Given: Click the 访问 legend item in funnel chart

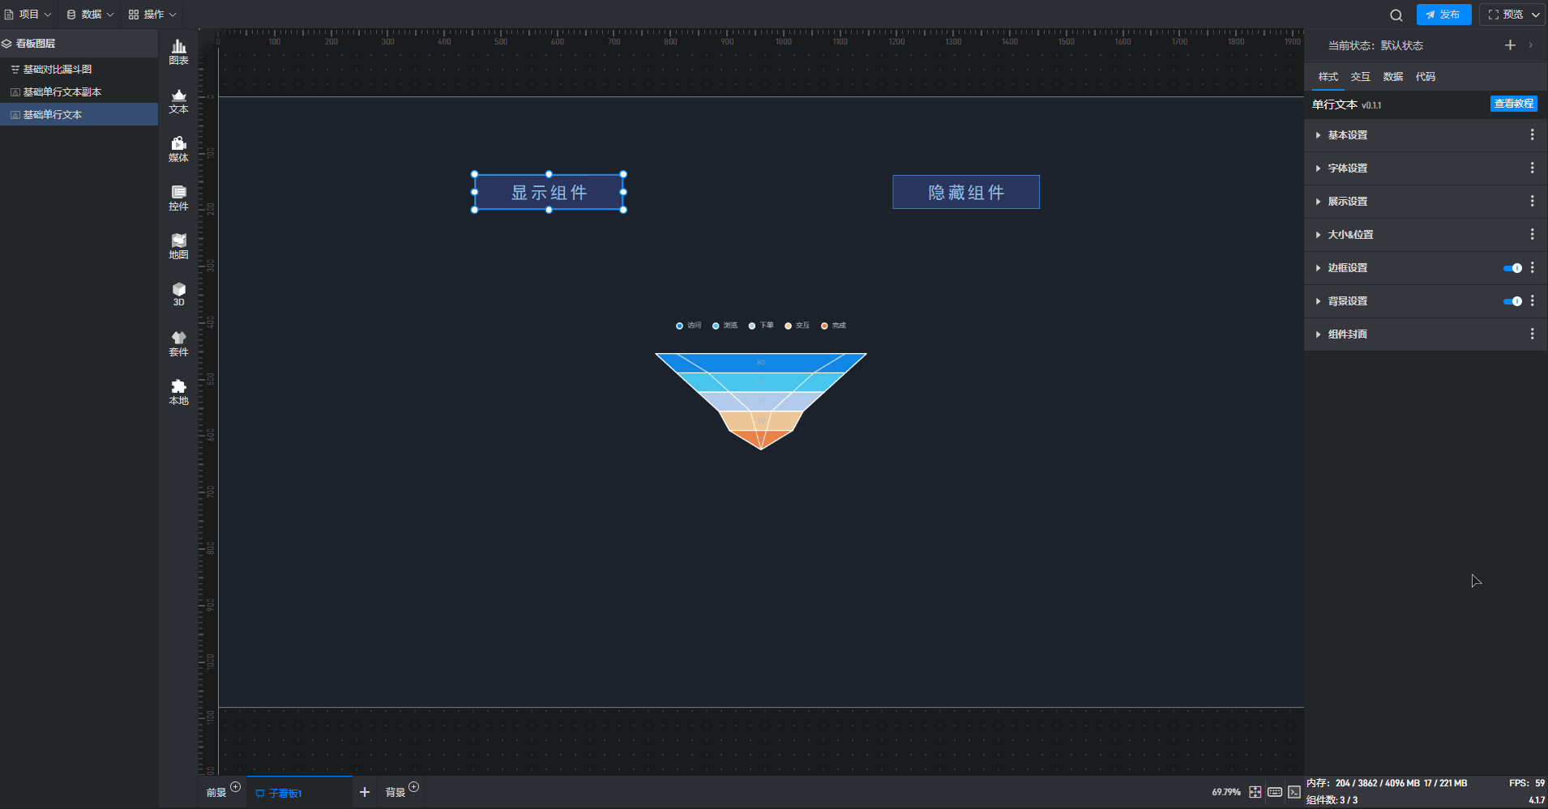Looking at the screenshot, I should (688, 326).
